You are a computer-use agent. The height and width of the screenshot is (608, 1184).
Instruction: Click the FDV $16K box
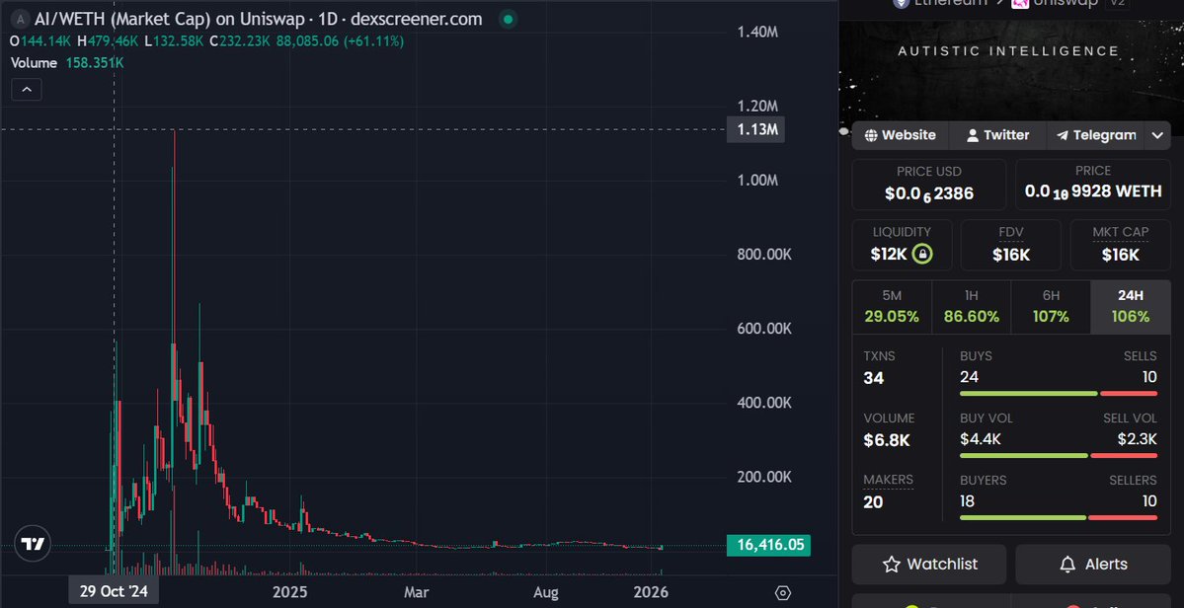1011,245
